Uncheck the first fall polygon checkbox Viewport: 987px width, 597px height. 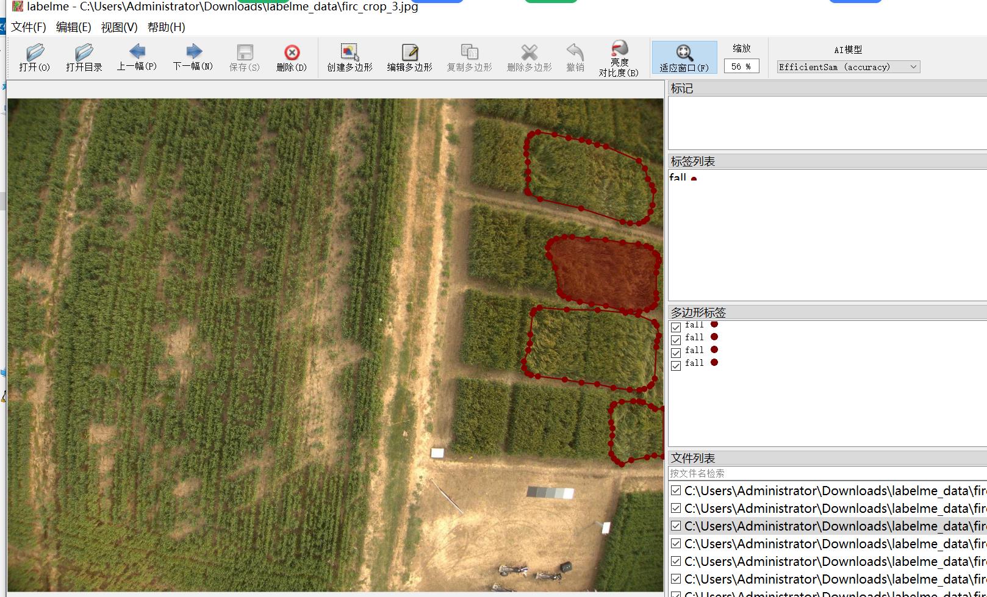[676, 327]
